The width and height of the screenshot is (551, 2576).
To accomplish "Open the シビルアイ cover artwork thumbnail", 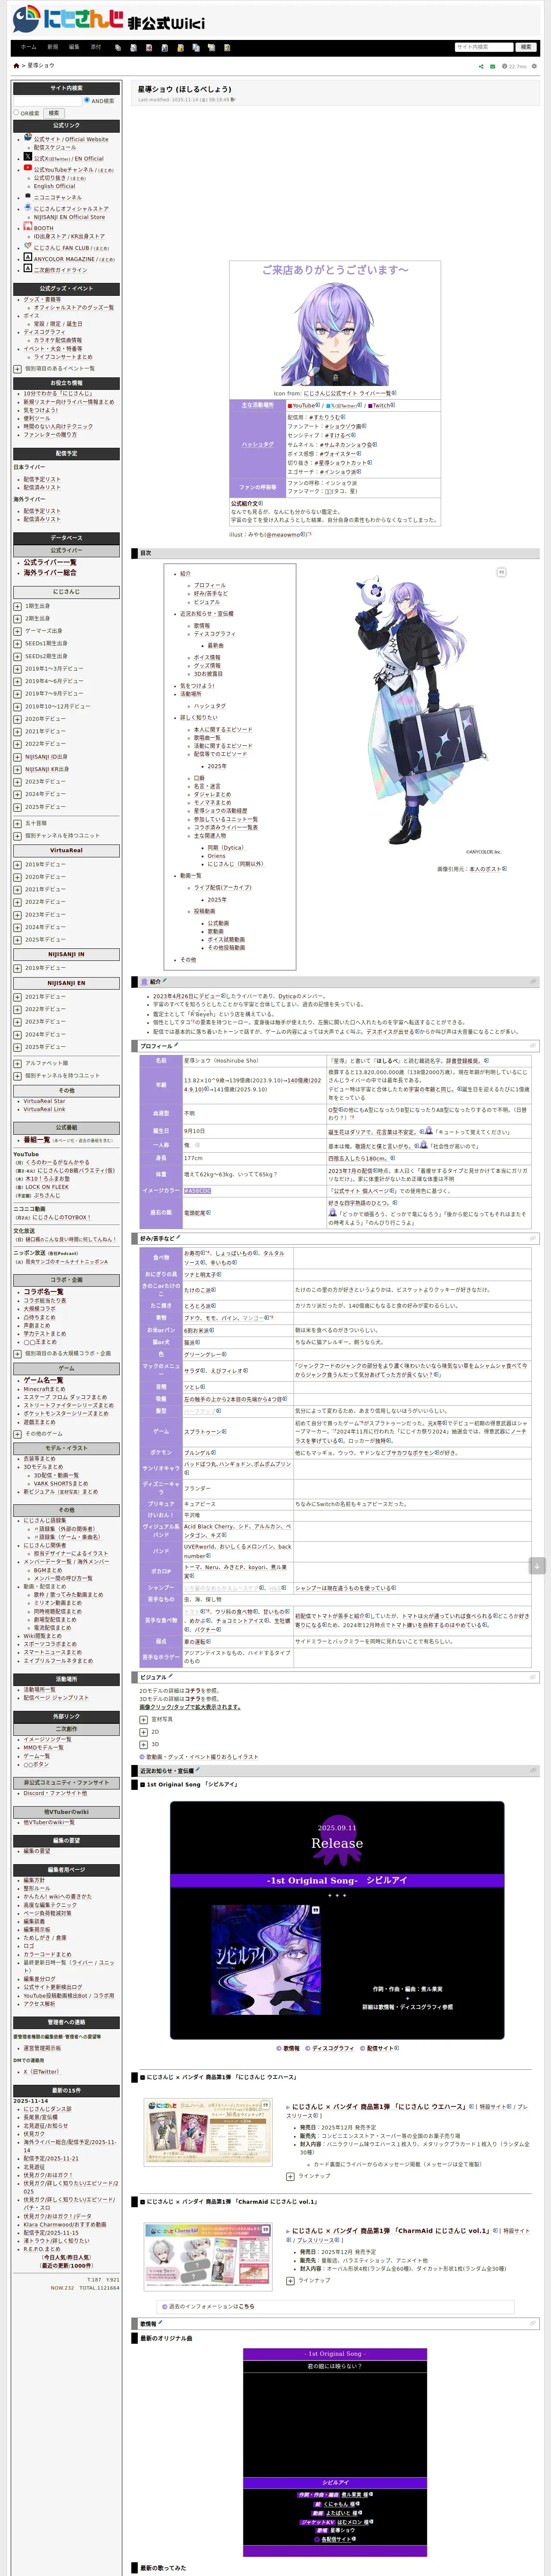I will point(266,1959).
